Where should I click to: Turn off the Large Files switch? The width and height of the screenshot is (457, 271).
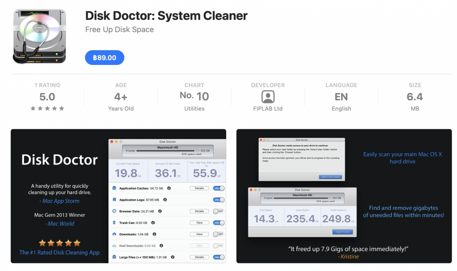[219, 257]
